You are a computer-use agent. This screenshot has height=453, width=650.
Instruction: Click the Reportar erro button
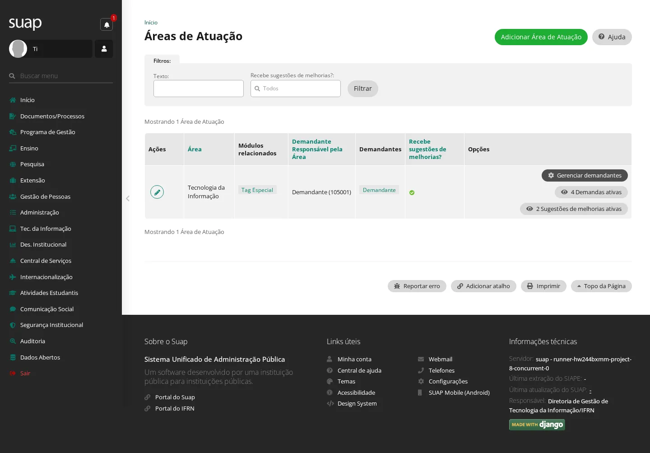[417, 286]
